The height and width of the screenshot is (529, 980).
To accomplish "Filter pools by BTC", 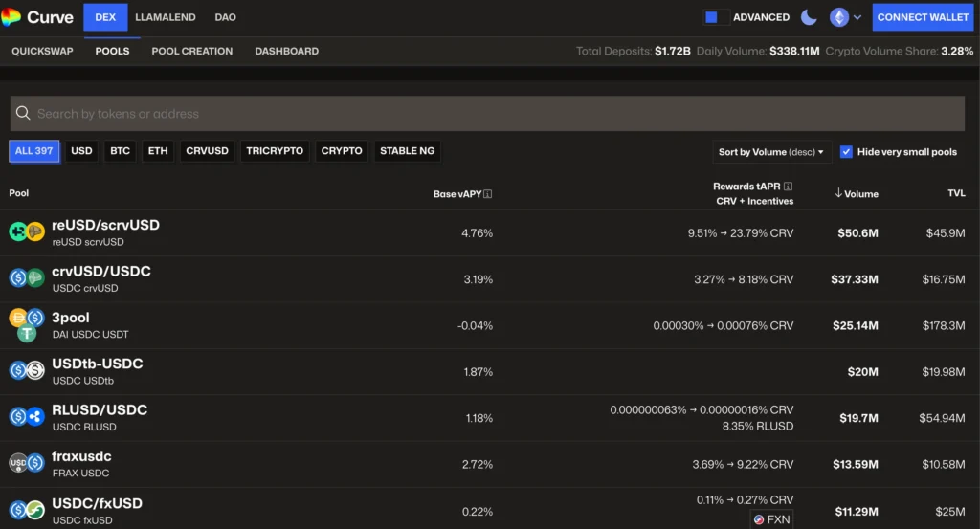I will [x=120, y=151].
